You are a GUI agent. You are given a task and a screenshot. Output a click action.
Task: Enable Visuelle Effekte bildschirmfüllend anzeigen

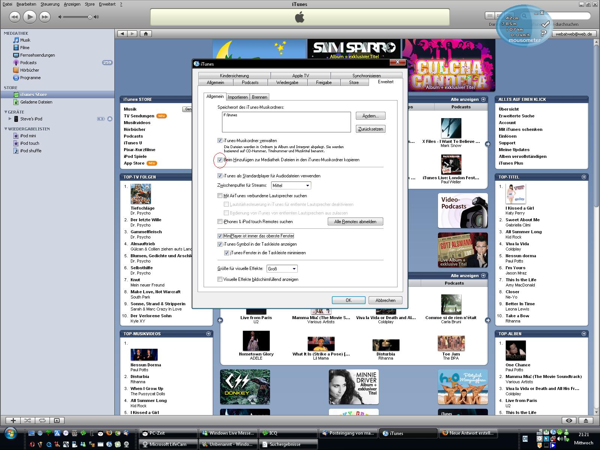pos(220,279)
